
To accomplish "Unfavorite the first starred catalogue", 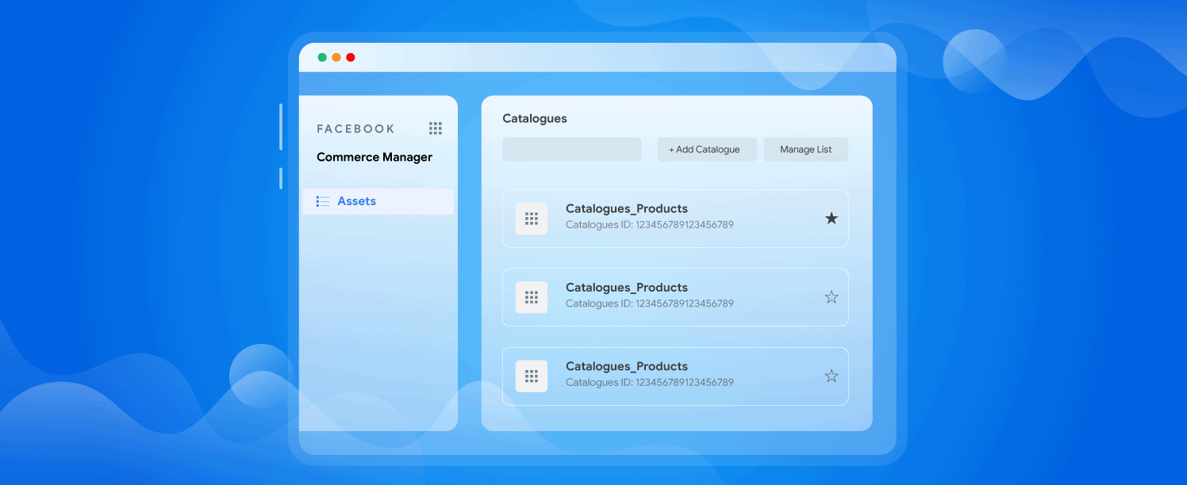I will 831,218.
